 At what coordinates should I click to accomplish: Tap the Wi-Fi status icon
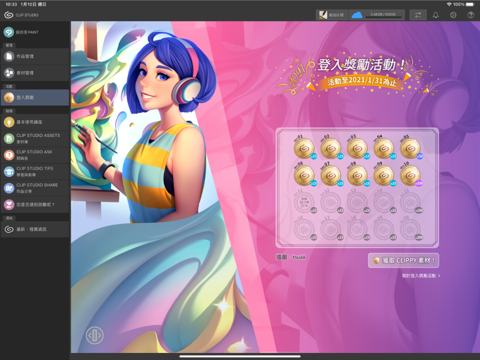click(x=449, y=4)
